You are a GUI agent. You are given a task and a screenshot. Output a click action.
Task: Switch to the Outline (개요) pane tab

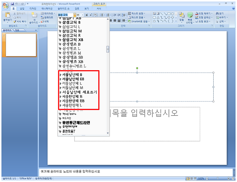(17, 30)
